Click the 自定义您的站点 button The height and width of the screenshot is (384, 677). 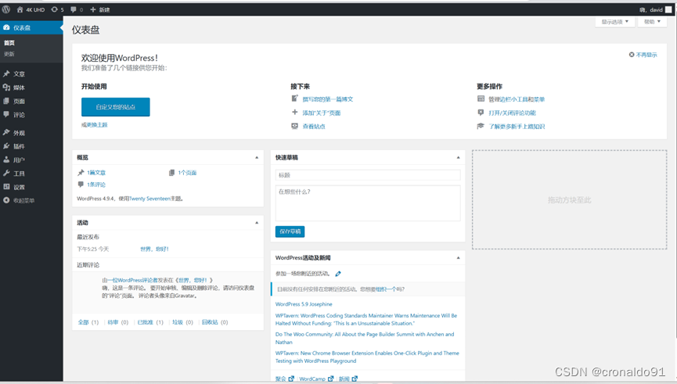point(116,107)
